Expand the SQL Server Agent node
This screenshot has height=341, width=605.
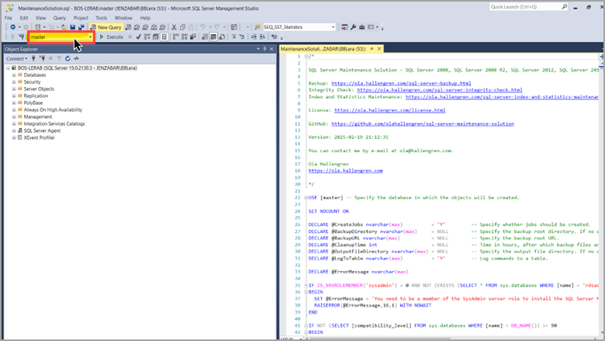14,130
